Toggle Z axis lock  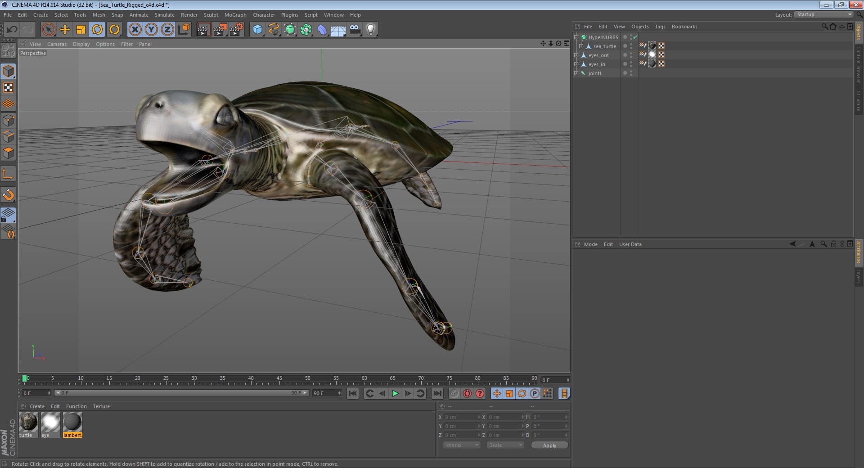click(167, 30)
